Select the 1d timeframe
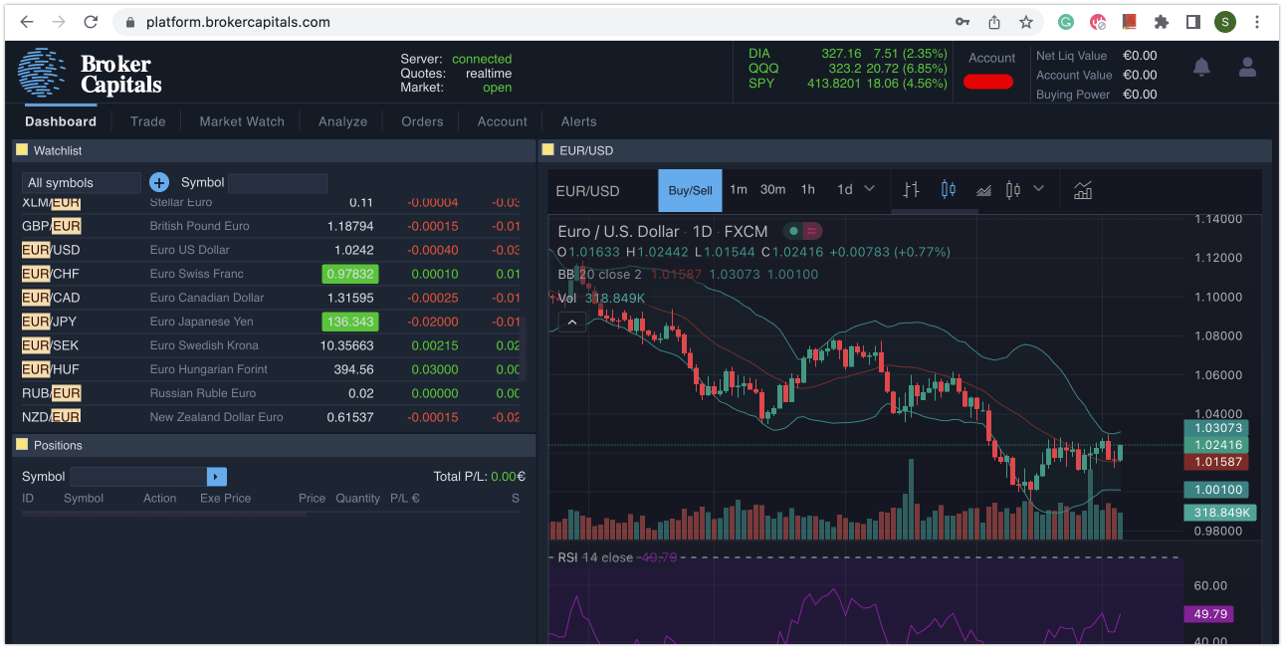This screenshot has width=1284, height=649. [x=844, y=189]
